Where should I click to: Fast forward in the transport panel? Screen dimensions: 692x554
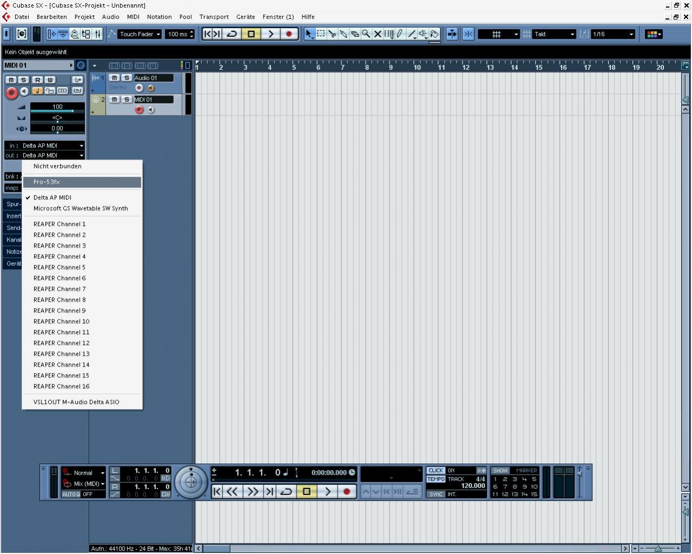pos(253,492)
